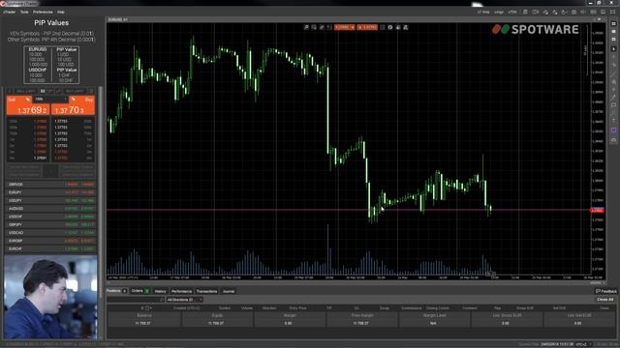Select the USDCAD symbol row
This screenshot has height=348, width=620.
(50, 233)
